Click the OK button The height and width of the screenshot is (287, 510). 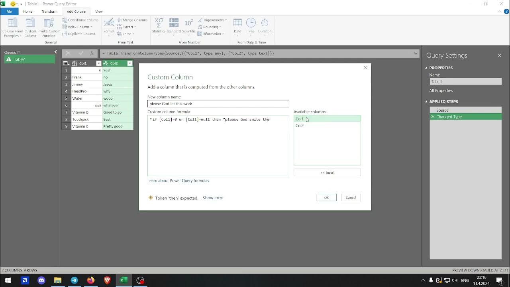tap(326, 198)
